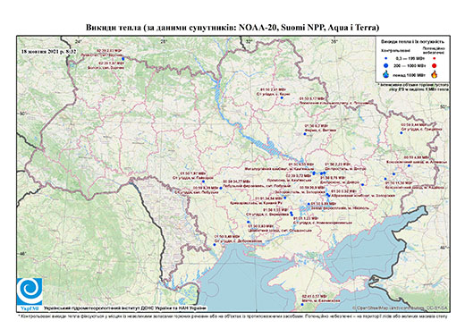
Task: Select the 01:50 6,2 МВт farm marker
Action: (305, 134)
